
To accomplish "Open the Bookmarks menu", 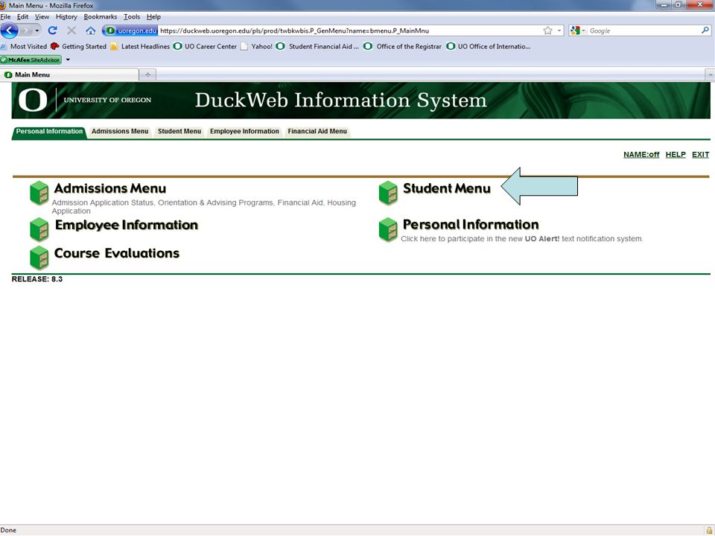I will [x=101, y=17].
